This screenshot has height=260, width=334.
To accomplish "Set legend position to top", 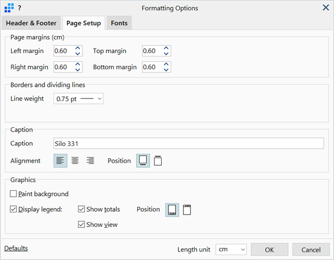I will pos(187,210).
